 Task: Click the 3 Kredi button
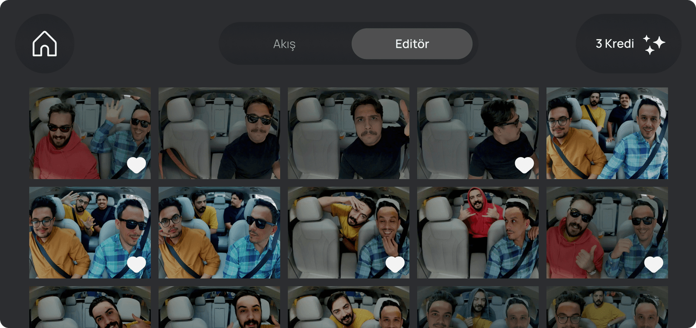[615, 43]
